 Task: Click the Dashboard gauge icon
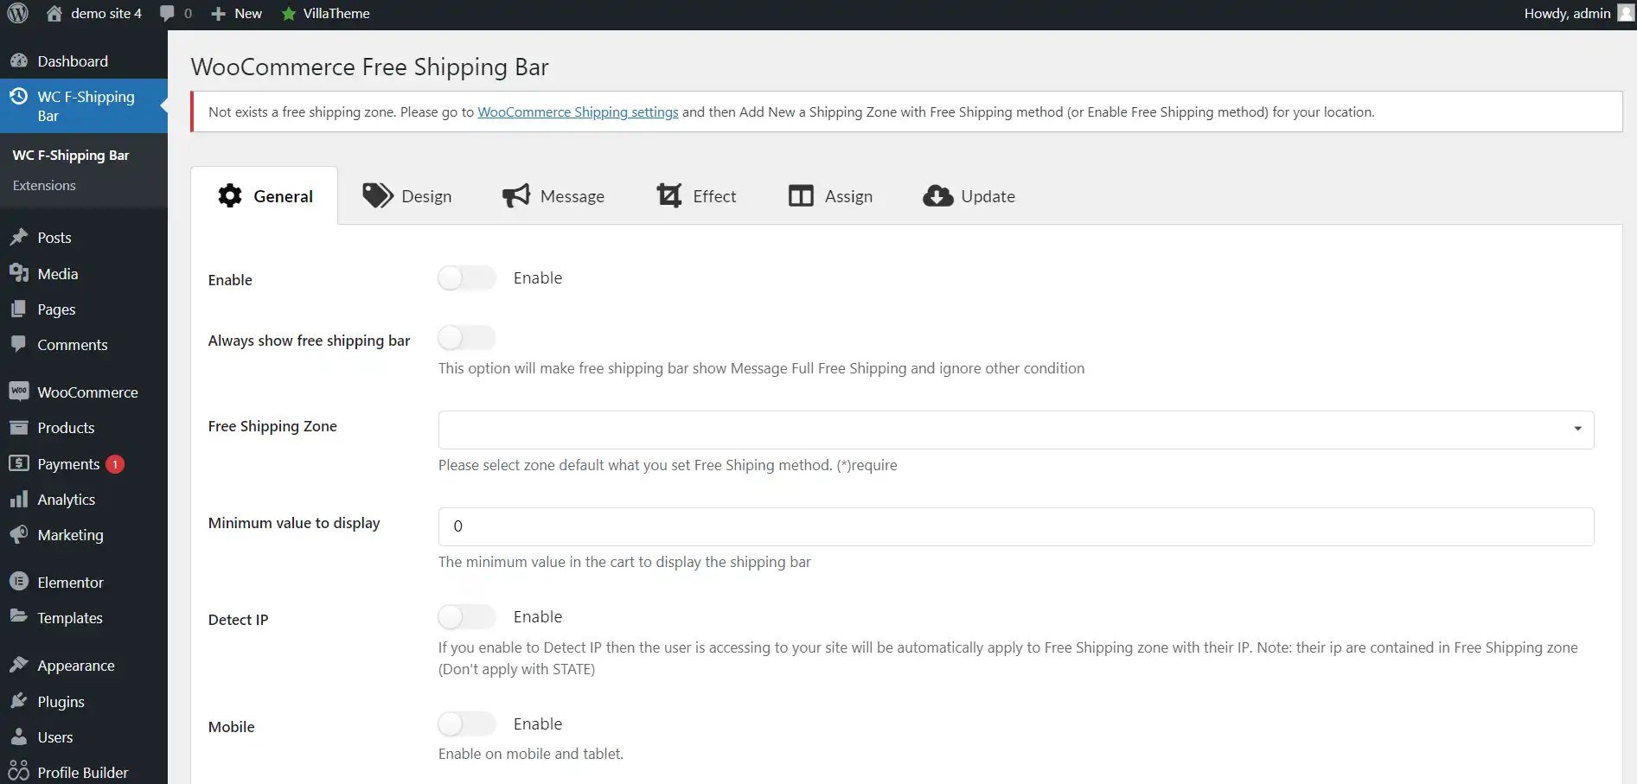tap(19, 61)
